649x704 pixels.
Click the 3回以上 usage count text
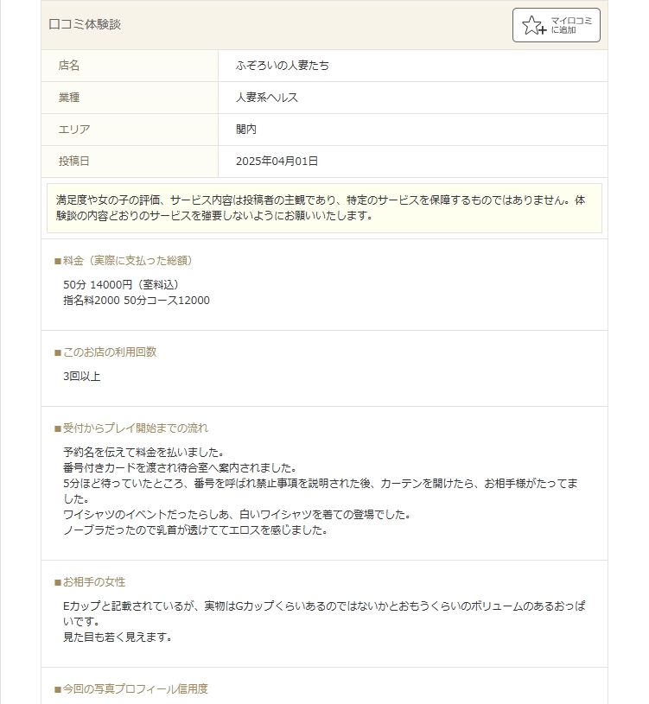(81, 377)
